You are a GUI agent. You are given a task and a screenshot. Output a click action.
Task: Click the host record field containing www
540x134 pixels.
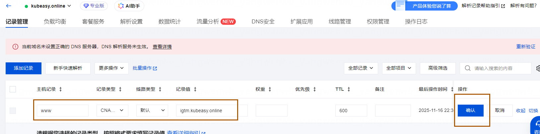63,111
